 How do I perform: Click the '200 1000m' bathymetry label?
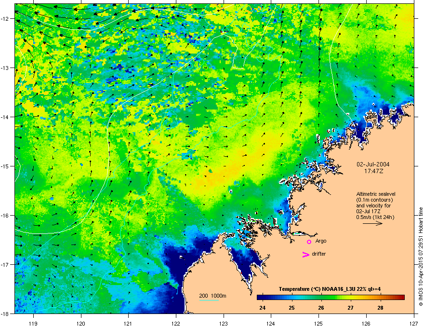(213, 296)
